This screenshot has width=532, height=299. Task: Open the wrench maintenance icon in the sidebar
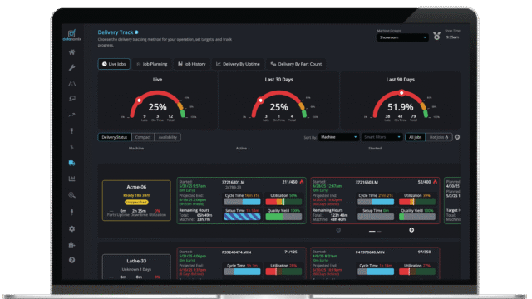(72, 67)
